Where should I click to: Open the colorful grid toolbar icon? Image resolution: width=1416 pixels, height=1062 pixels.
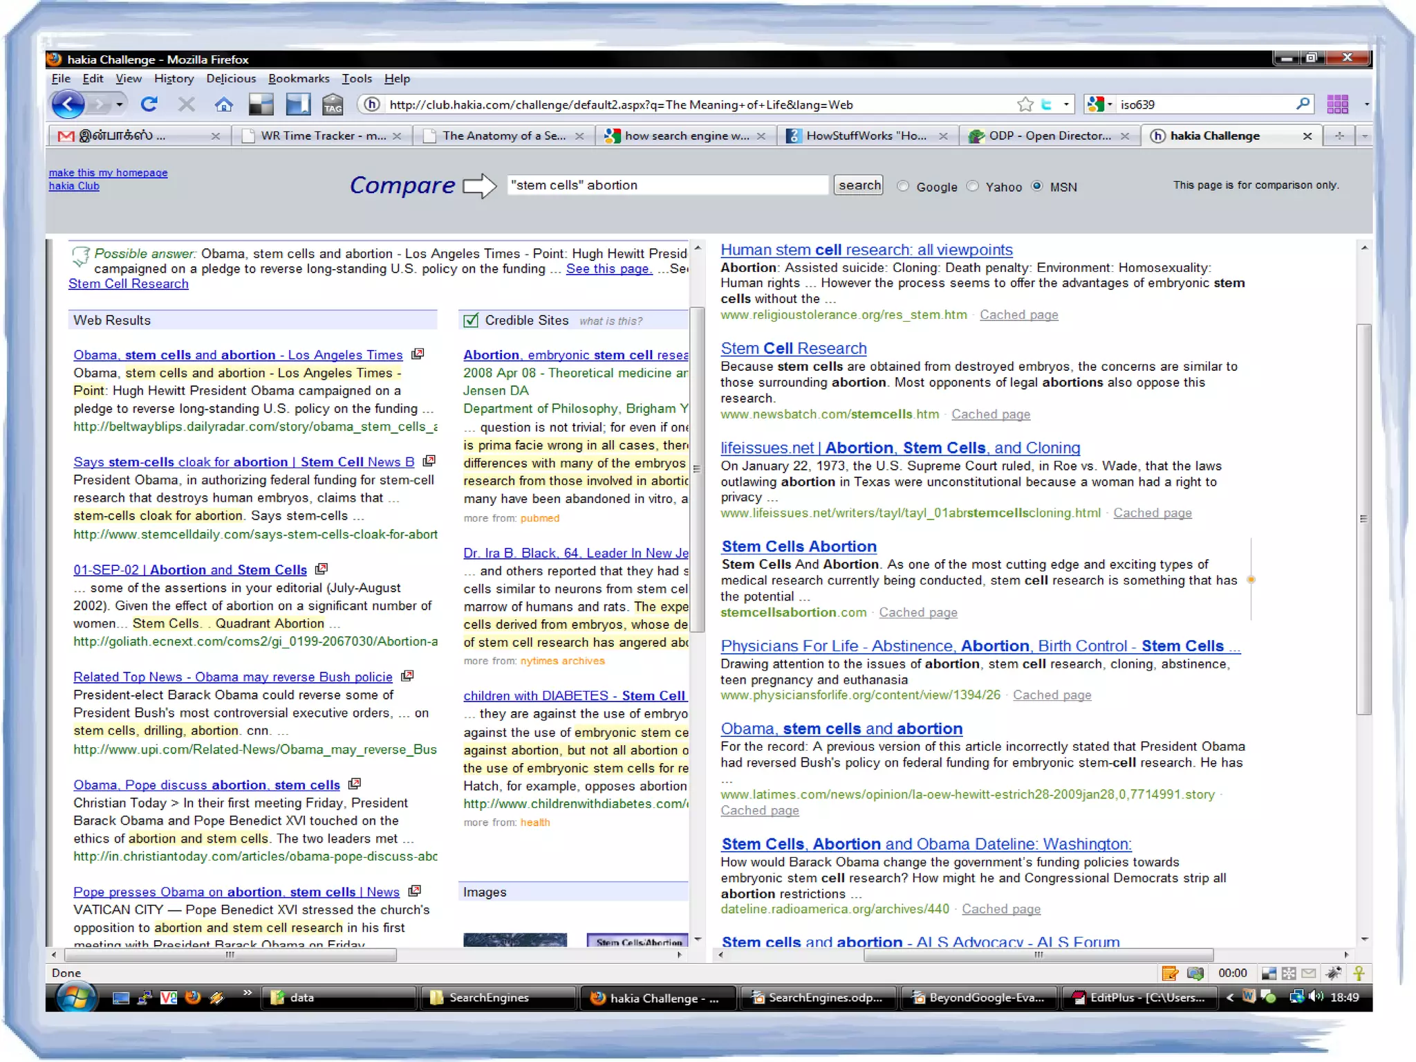(x=1337, y=104)
